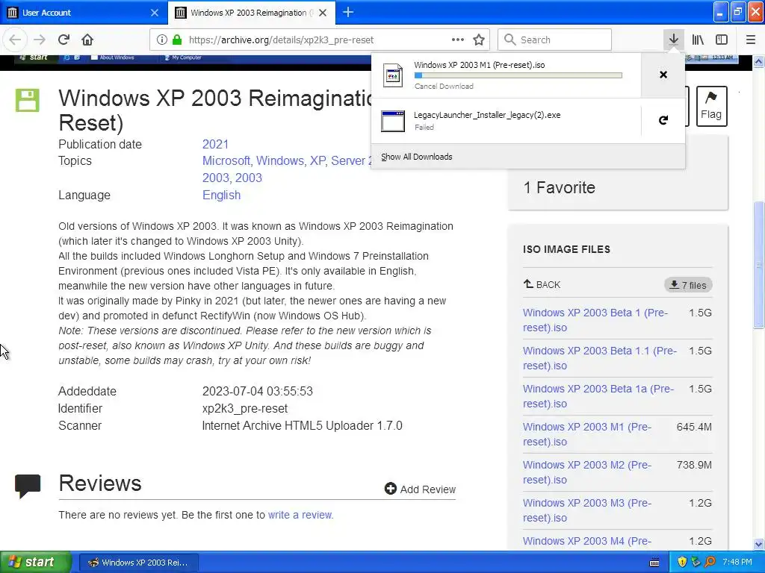Open page actions three-dots menu
The image size is (765, 573).
(x=458, y=40)
